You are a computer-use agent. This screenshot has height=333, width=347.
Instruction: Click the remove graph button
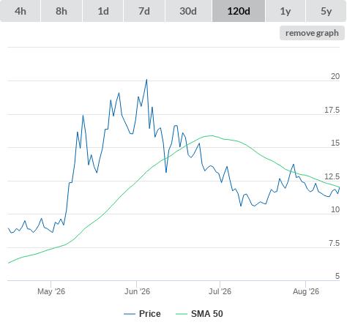312,33
